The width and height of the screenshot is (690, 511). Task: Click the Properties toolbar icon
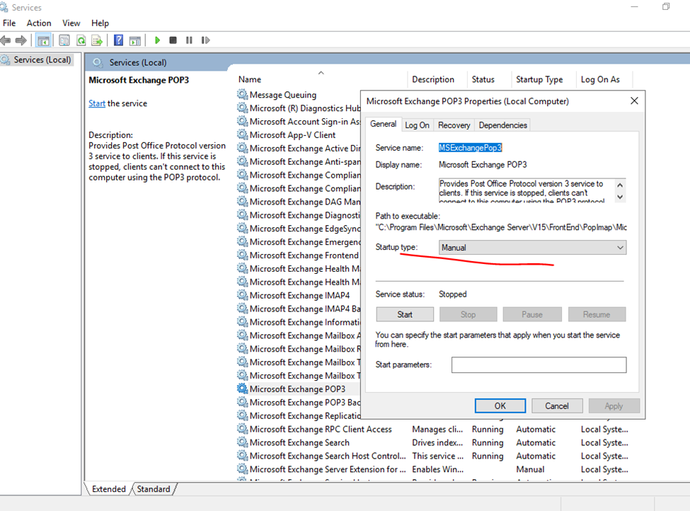tap(64, 40)
